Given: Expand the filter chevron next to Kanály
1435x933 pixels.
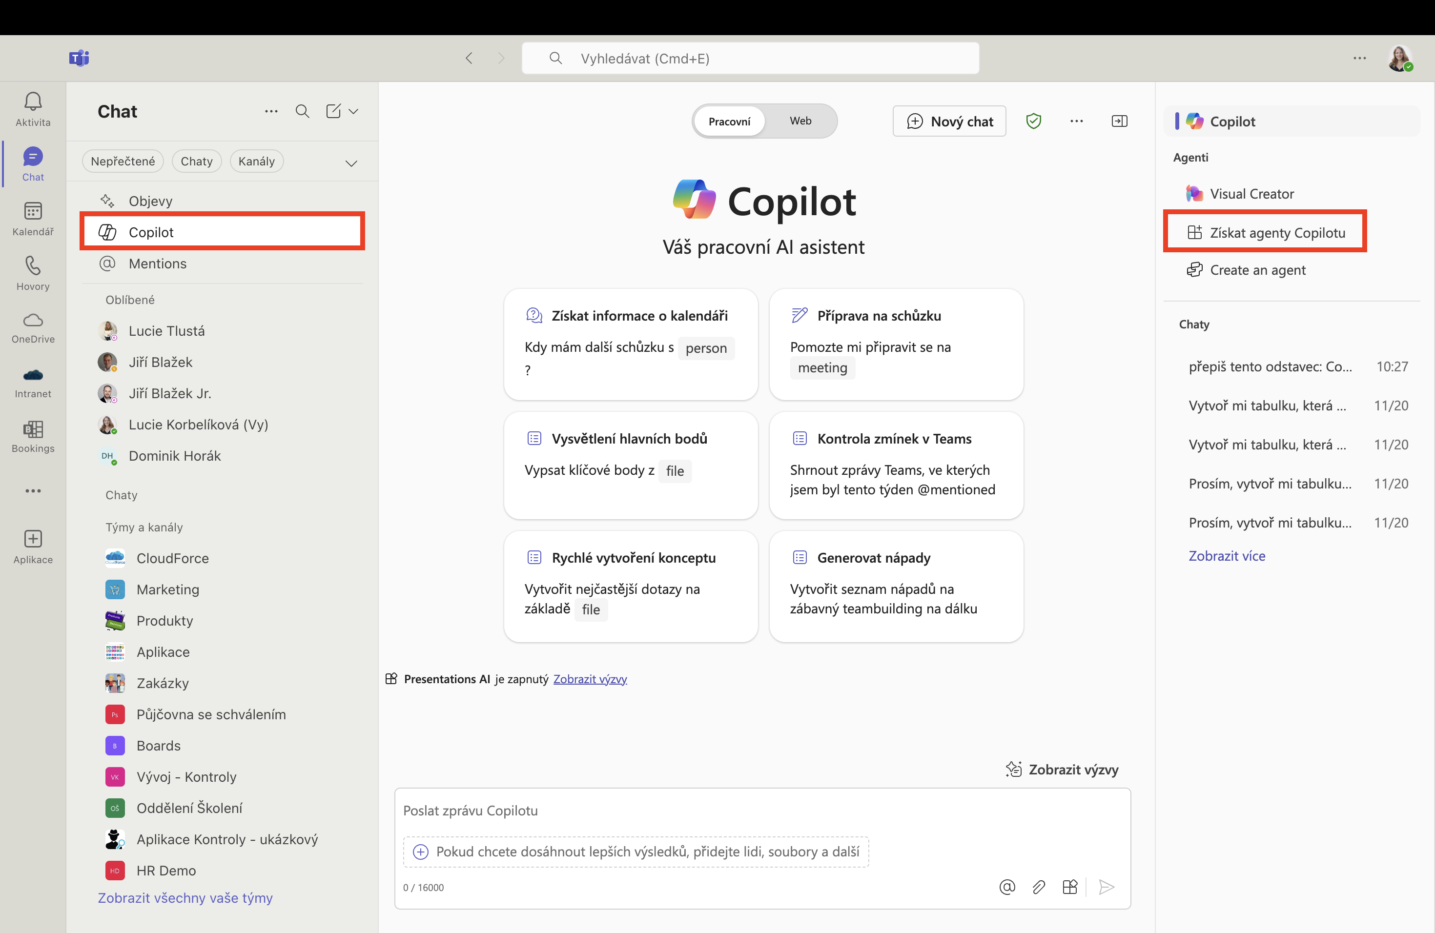Looking at the screenshot, I should tap(351, 163).
